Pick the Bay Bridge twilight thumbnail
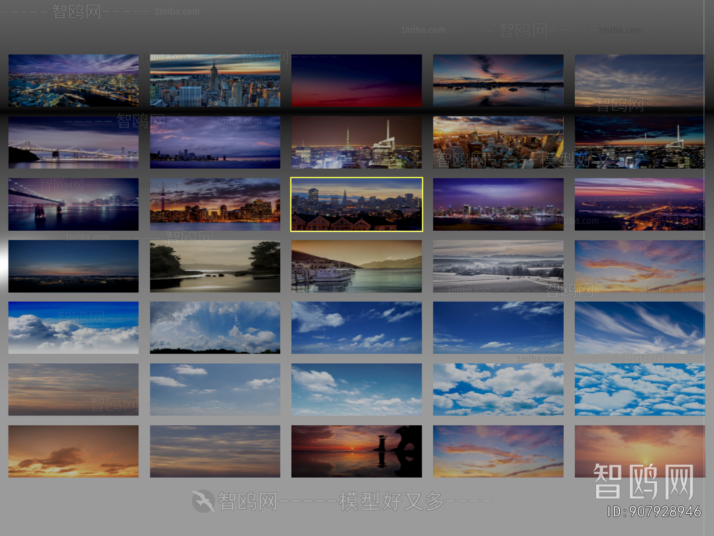This screenshot has height=536, width=714. pyautogui.click(x=73, y=142)
